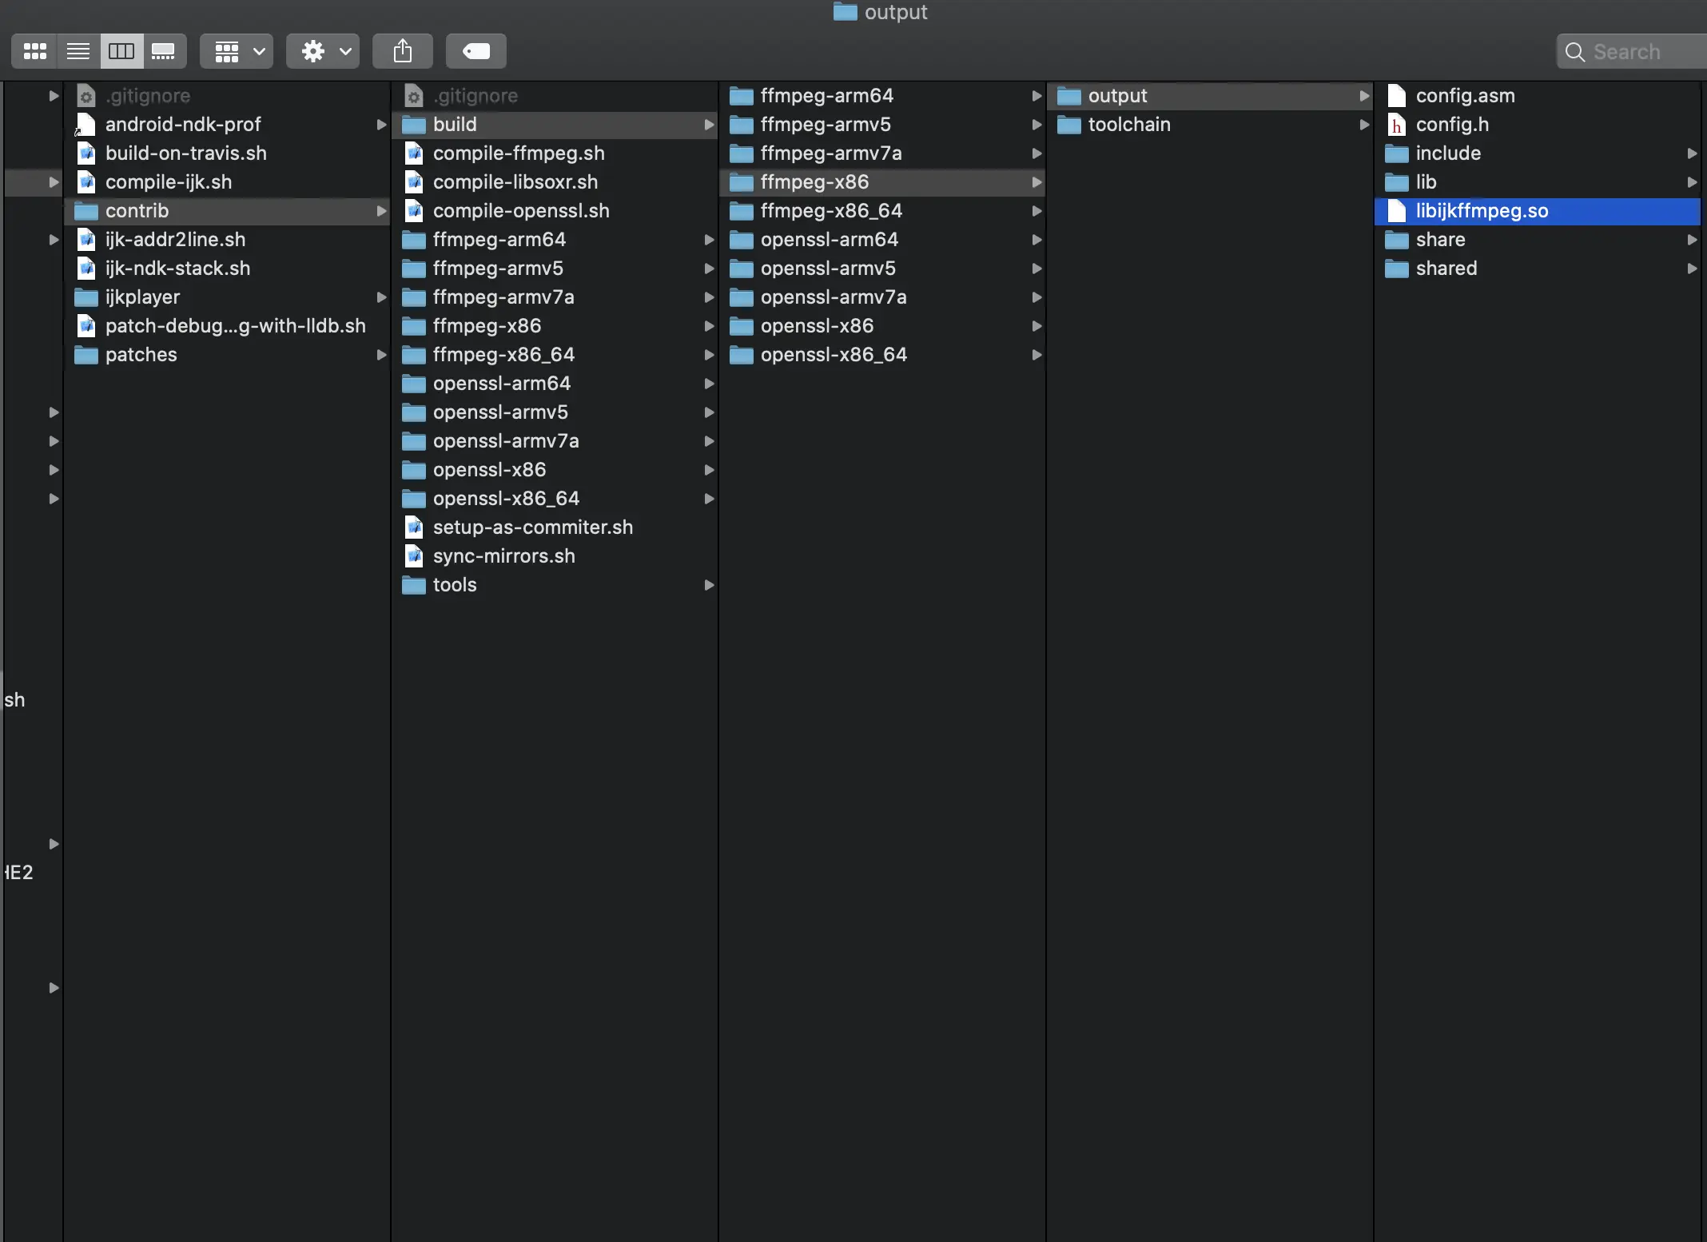
Task: Focus the Search field
Action: 1632,51
